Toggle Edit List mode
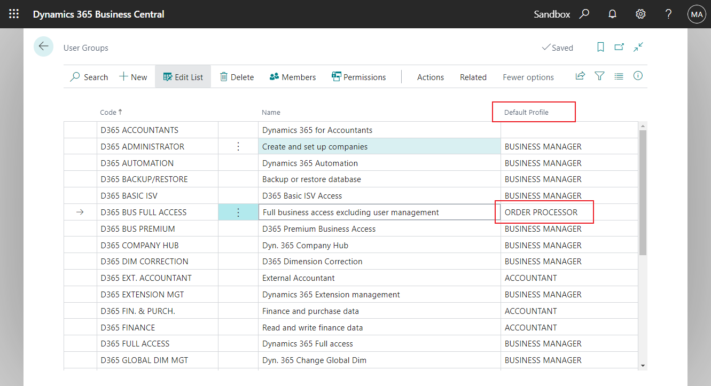Image resolution: width=711 pixels, height=386 pixels. pyautogui.click(x=183, y=76)
